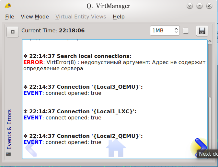Click the log scrollbar up arrow
The height and width of the screenshot is (167, 218).
tap(210, 41)
